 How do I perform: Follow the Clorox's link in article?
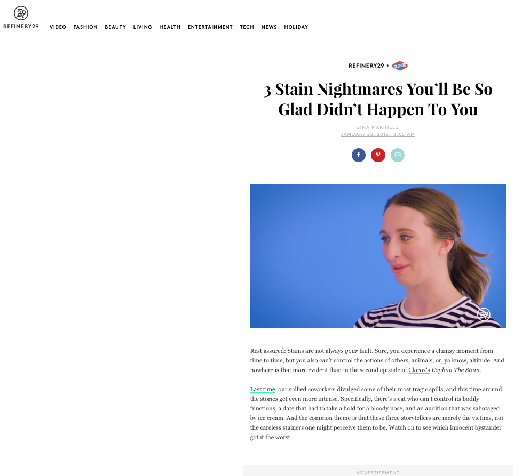(x=419, y=370)
